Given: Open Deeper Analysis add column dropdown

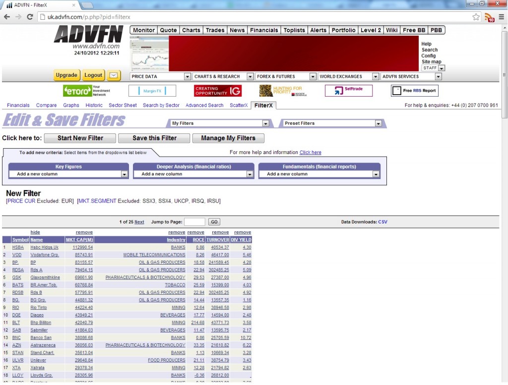Looking at the screenshot, I should point(193,174).
